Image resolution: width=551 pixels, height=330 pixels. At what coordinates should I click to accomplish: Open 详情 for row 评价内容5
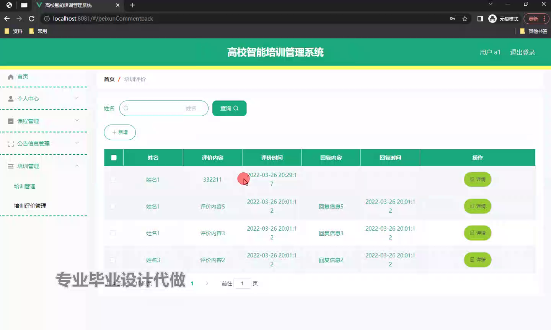click(x=478, y=206)
